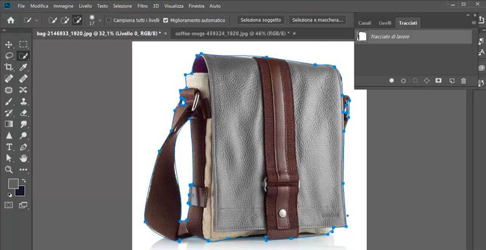
Task: Select the Crop tool
Action: (9, 67)
